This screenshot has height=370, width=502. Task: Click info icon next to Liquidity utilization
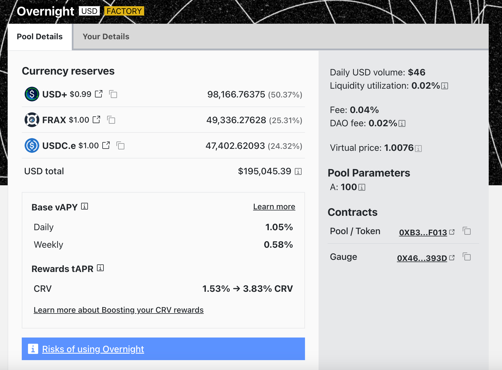[x=445, y=86]
